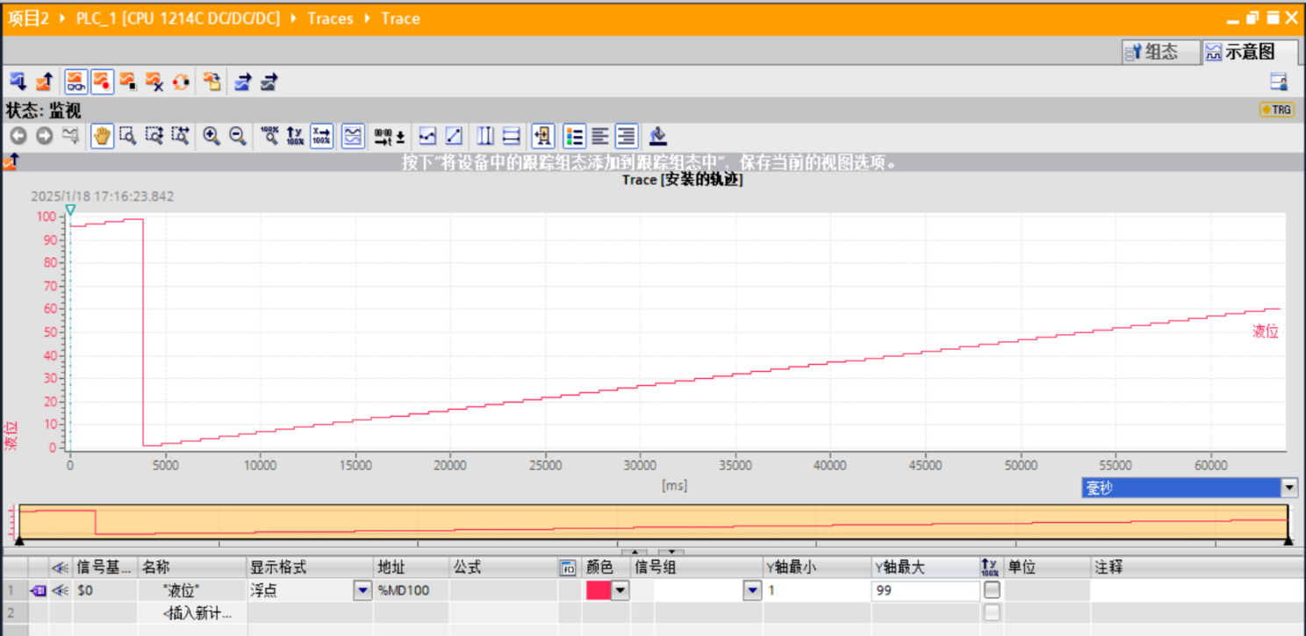
Task: Click the FO column header icon
Action: click(x=569, y=568)
